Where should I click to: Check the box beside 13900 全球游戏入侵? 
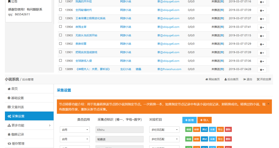coord(60,61)
